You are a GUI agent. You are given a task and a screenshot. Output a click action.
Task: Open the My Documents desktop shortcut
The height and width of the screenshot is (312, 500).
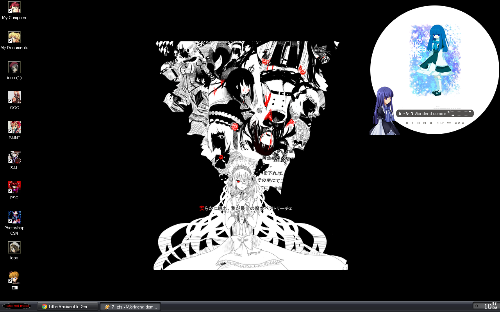click(14, 41)
